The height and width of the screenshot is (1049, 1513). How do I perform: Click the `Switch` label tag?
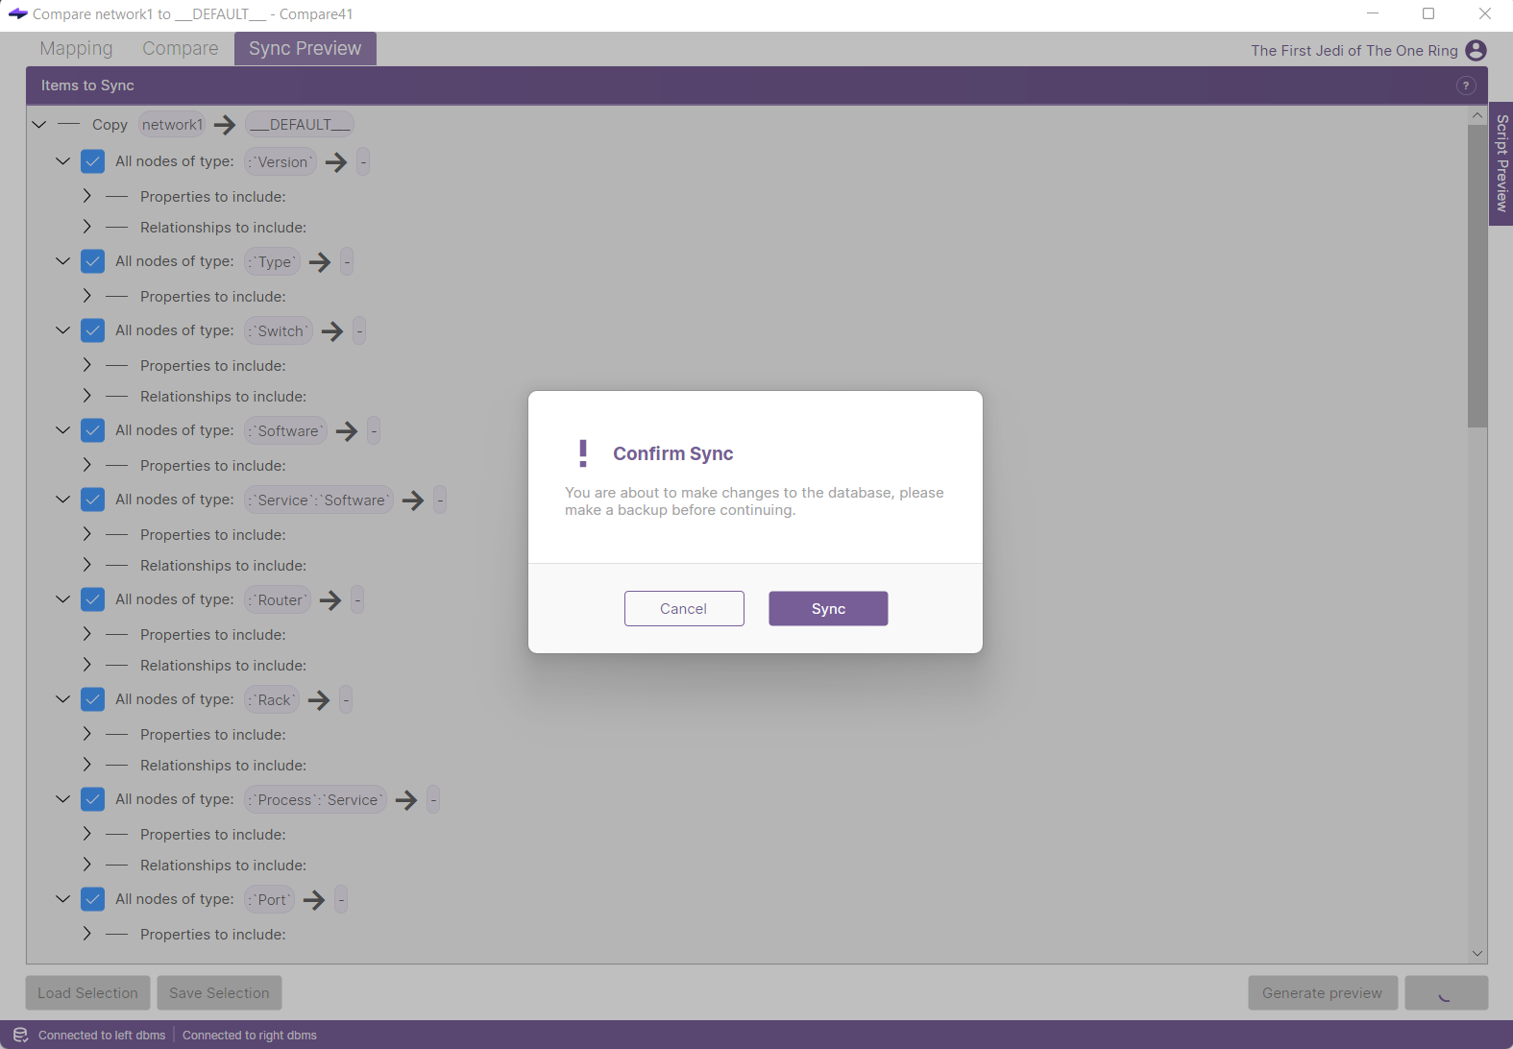coord(279,330)
